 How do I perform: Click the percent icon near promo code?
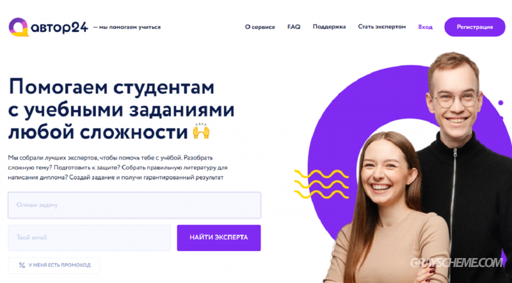pos(22,265)
